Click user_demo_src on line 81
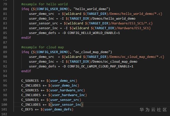Image resolution: width=170 pixels, height=116 pixels. tap(41, 14)
